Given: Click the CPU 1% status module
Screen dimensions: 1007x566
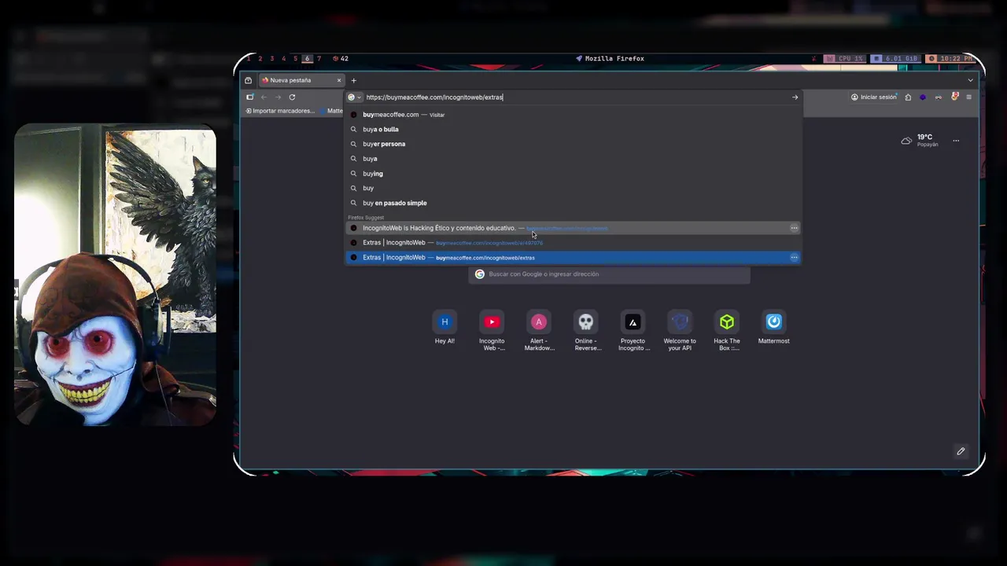Looking at the screenshot, I should pos(844,58).
